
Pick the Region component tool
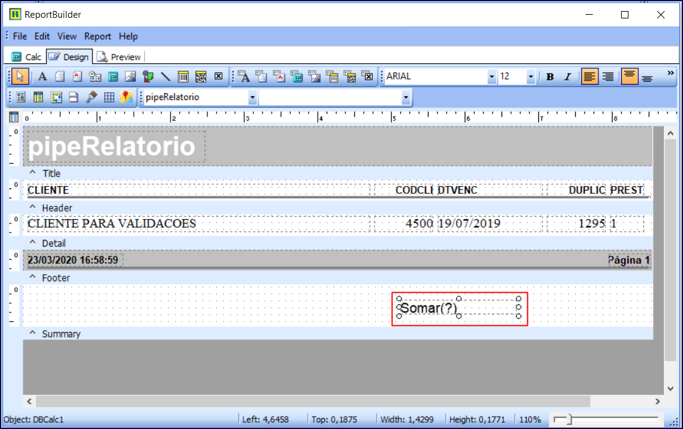tap(20, 97)
